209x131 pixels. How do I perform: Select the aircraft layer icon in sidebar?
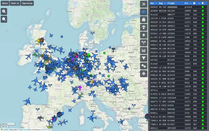[144, 12]
